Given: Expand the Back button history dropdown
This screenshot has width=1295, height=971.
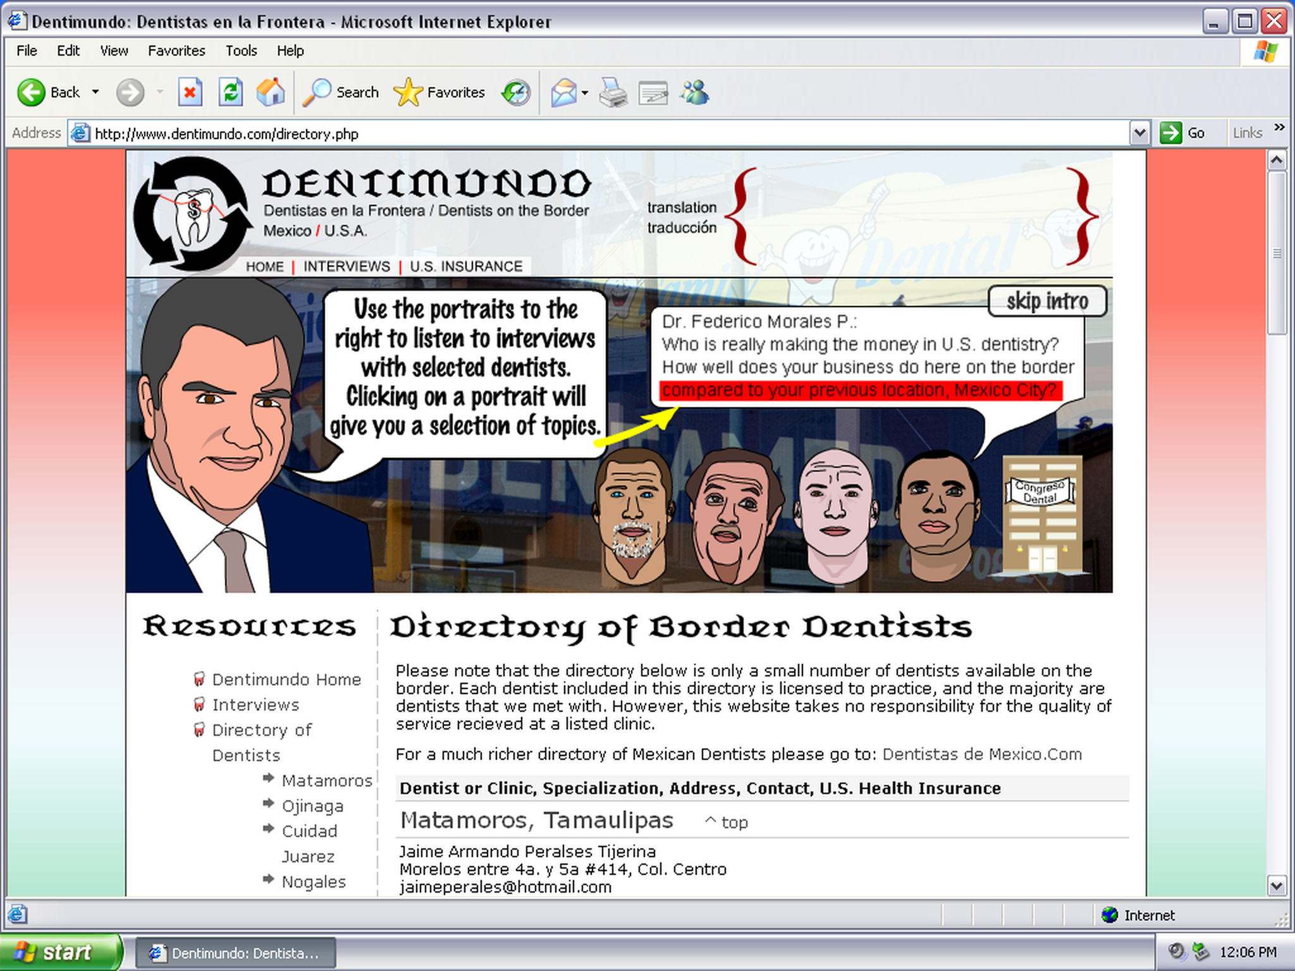Looking at the screenshot, I should (95, 92).
